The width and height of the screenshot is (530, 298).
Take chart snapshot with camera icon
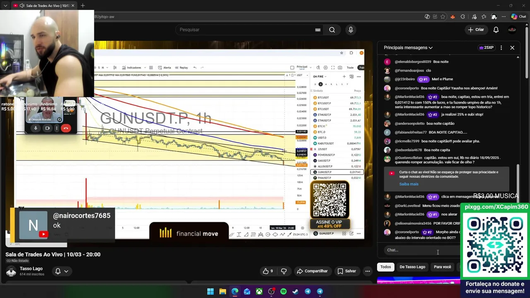coord(340,67)
